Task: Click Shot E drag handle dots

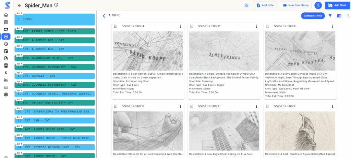Action: 192,106
